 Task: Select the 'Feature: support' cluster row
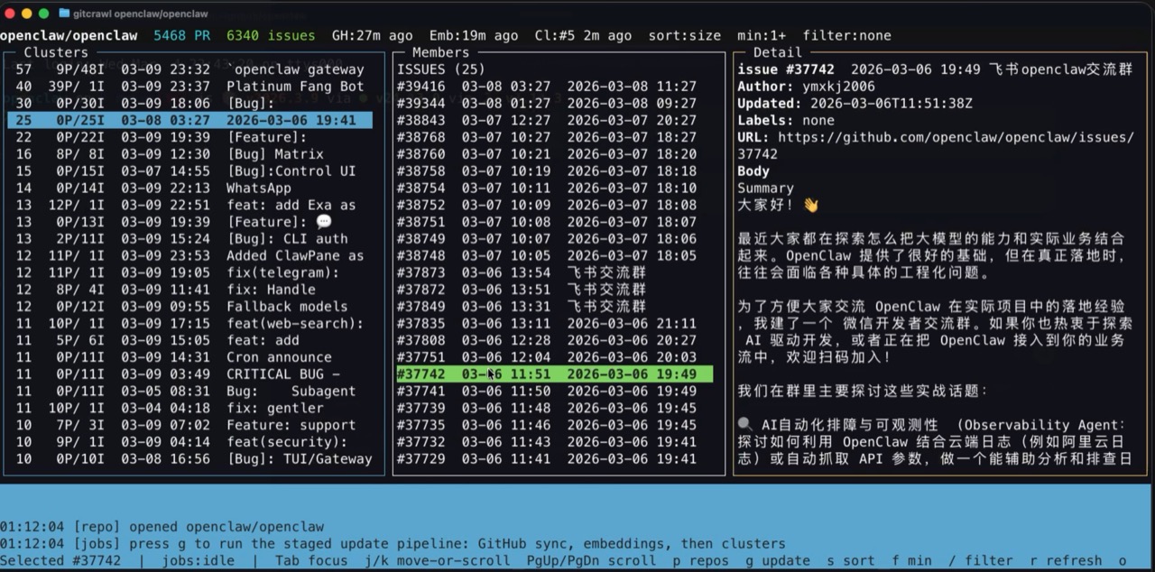click(189, 425)
